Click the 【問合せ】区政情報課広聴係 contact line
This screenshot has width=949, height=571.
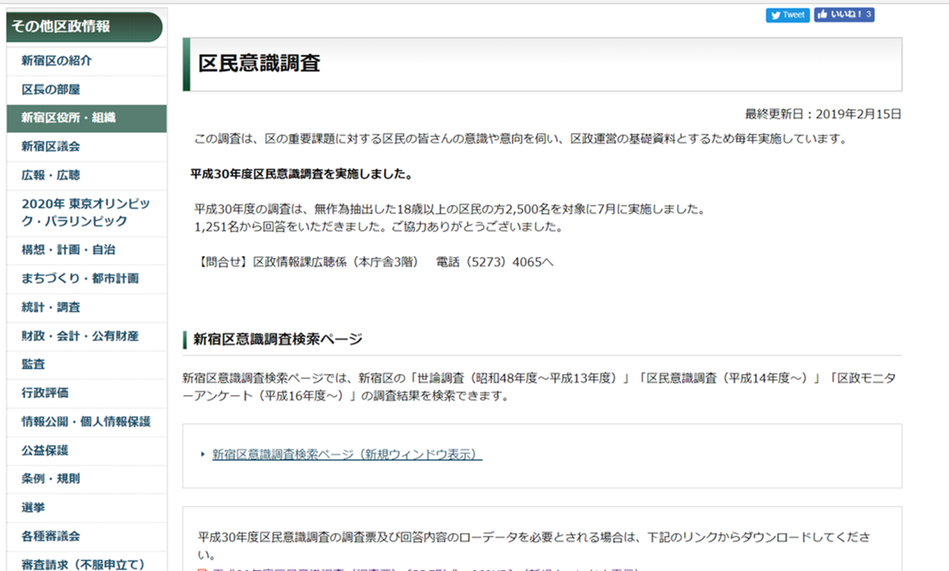(374, 262)
